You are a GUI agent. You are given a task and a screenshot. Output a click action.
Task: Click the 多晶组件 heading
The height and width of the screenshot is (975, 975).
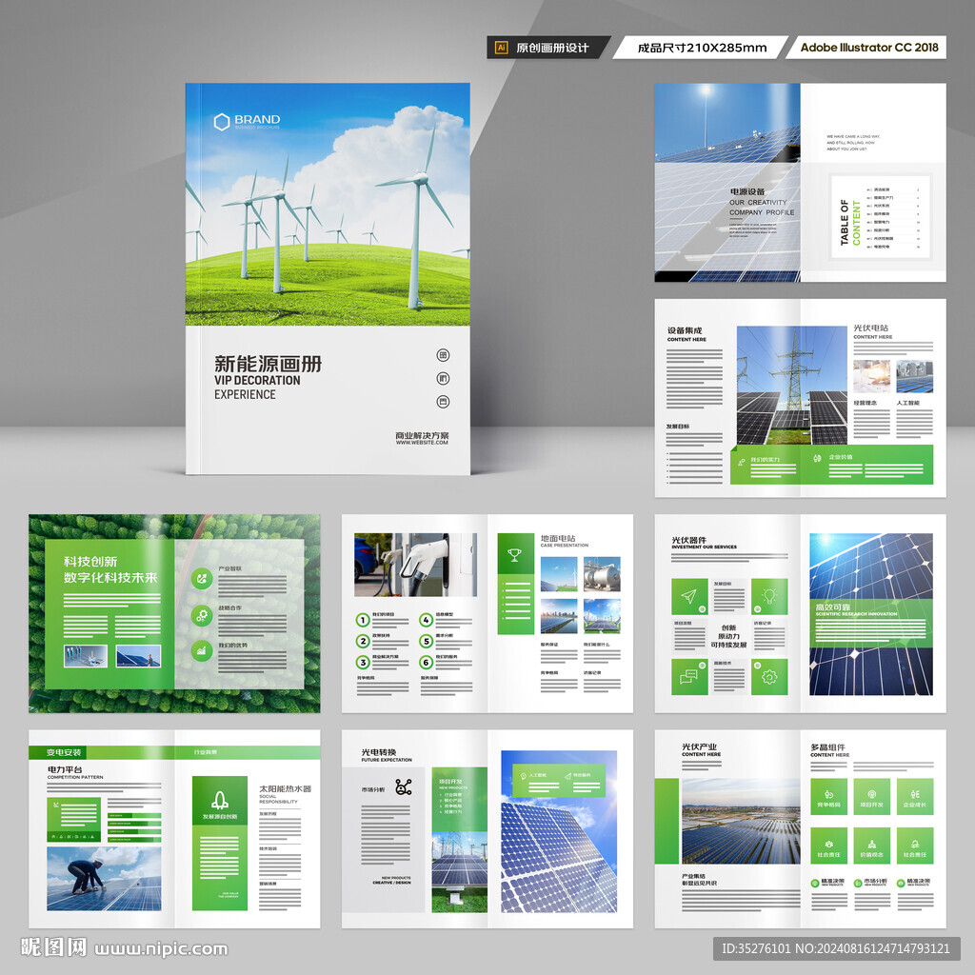pos(827,746)
